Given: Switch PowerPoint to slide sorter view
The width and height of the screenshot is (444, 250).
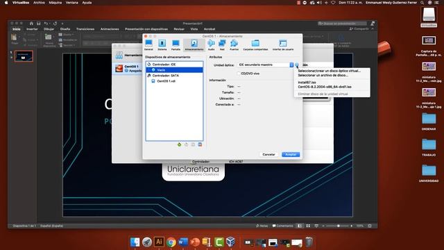Looking at the screenshot, I should point(308,226).
